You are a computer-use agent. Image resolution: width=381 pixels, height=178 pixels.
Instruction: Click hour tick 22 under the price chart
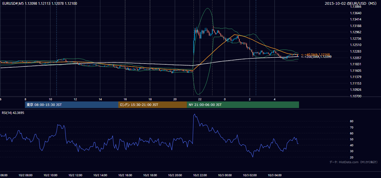[200, 99]
